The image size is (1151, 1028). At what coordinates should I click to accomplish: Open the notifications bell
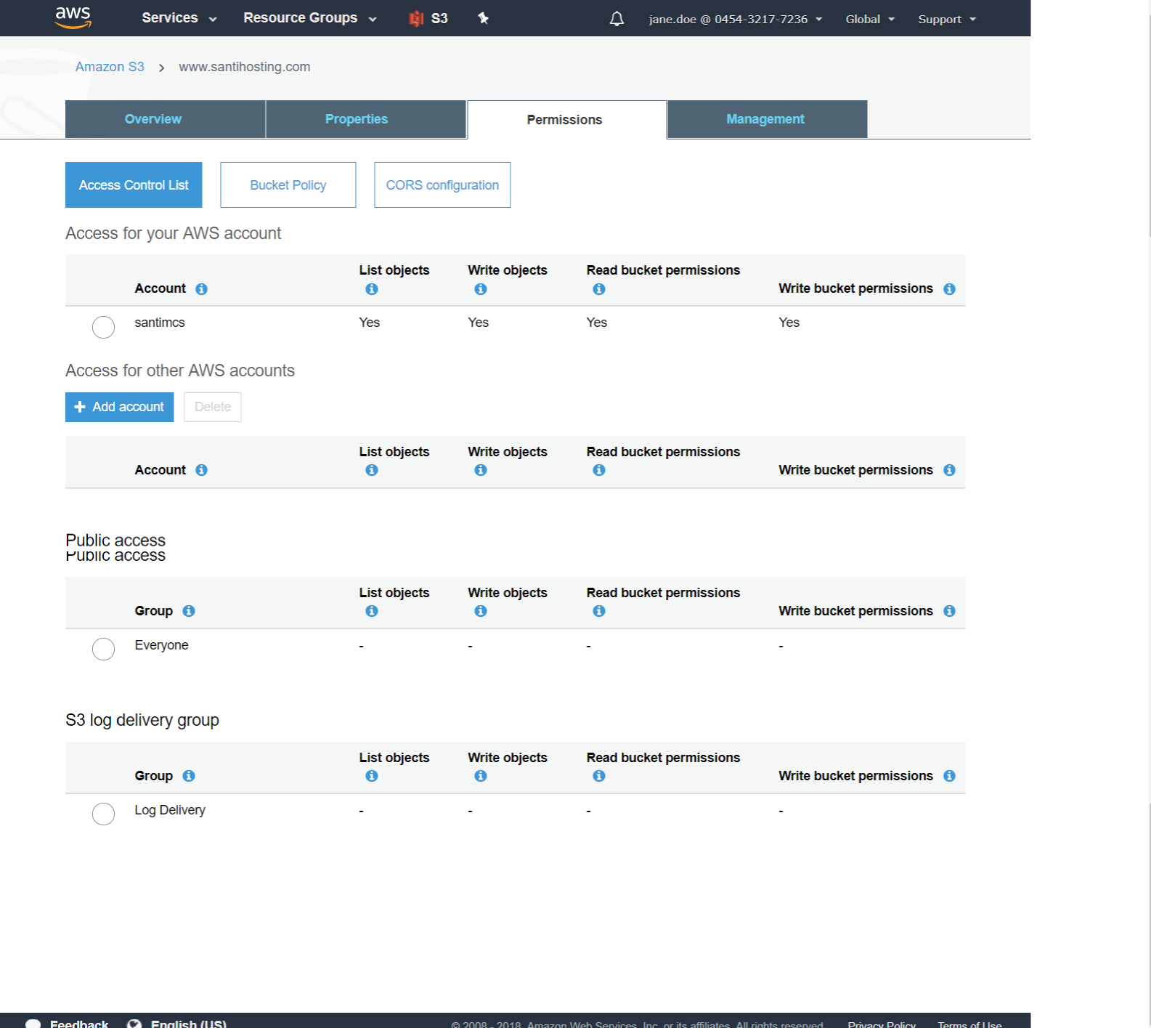617,19
